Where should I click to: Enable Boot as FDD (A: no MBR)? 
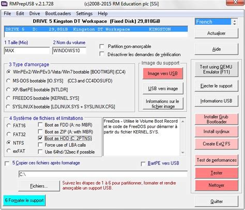click(40, 125)
